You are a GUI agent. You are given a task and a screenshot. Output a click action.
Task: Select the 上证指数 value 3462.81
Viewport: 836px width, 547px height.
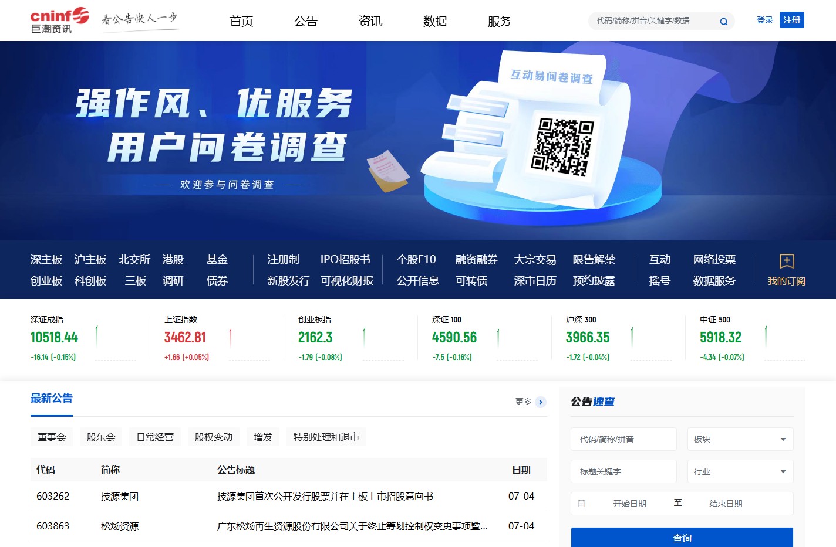(185, 338)
